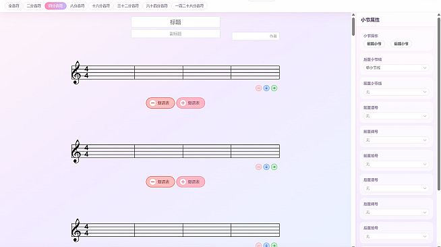Viewport: 441px width, 247px height.
Task: Click the blue down-arrow icon under second staff
Action: [266, 167]
